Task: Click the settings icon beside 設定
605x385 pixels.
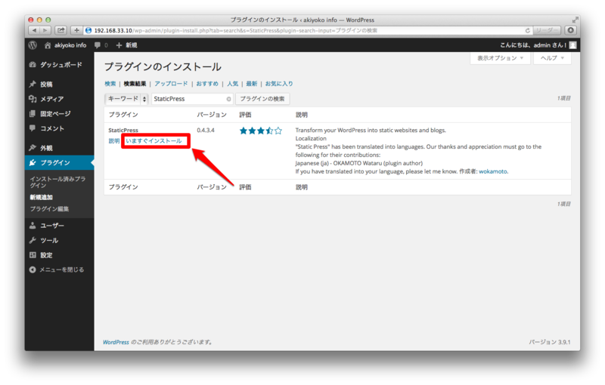Action: point(33,255)
